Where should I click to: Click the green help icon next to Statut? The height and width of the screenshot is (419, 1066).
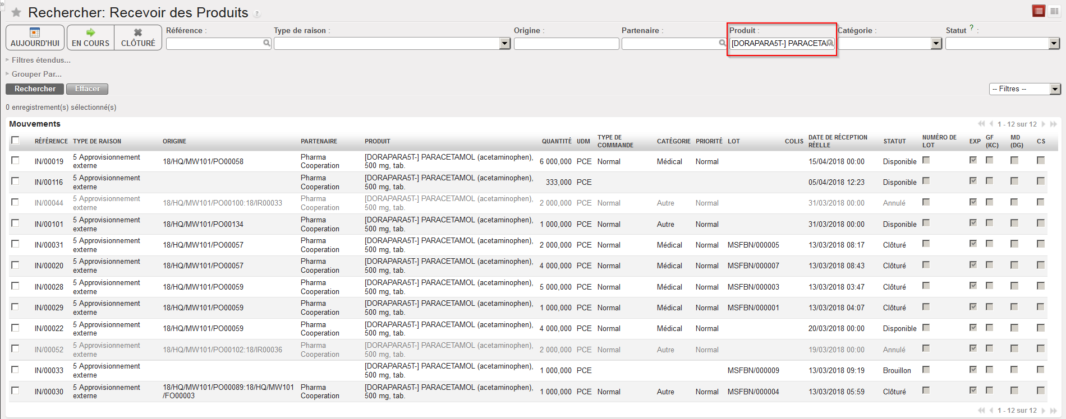coord(971,27)
